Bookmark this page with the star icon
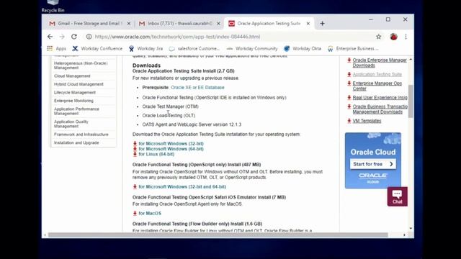This screenshot has width=461, height=259. click(x=378, y=37)
